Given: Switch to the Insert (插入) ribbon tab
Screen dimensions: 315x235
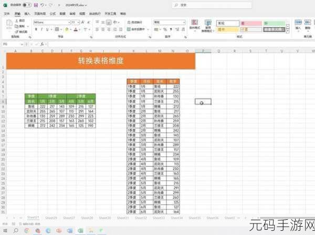Looking at the screenshot, I should (x=27, y=14).
